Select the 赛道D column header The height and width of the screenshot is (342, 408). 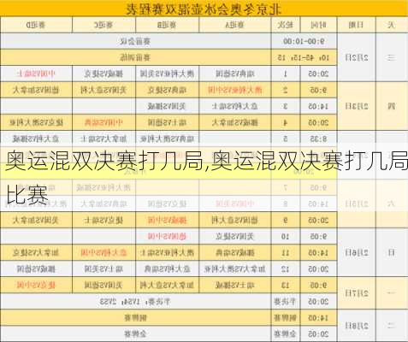pyautogui.click(x=36, y=25)
